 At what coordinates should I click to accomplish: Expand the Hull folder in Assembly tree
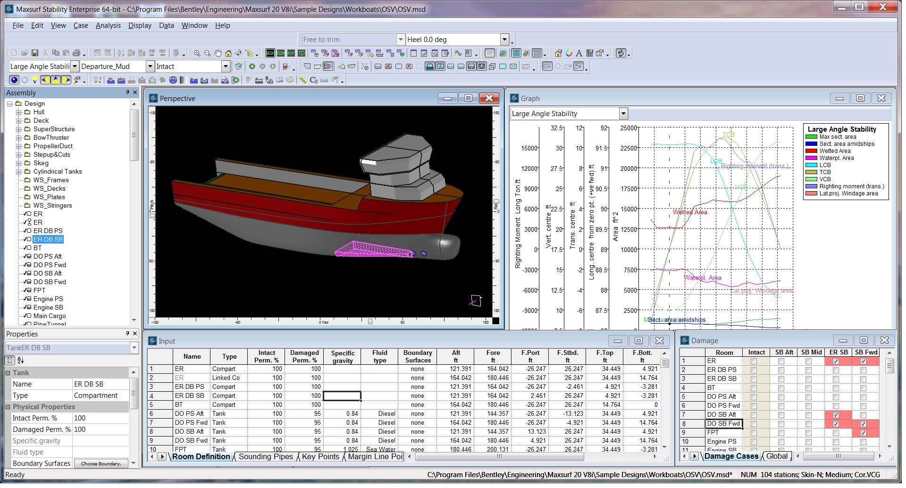[19, 112]
